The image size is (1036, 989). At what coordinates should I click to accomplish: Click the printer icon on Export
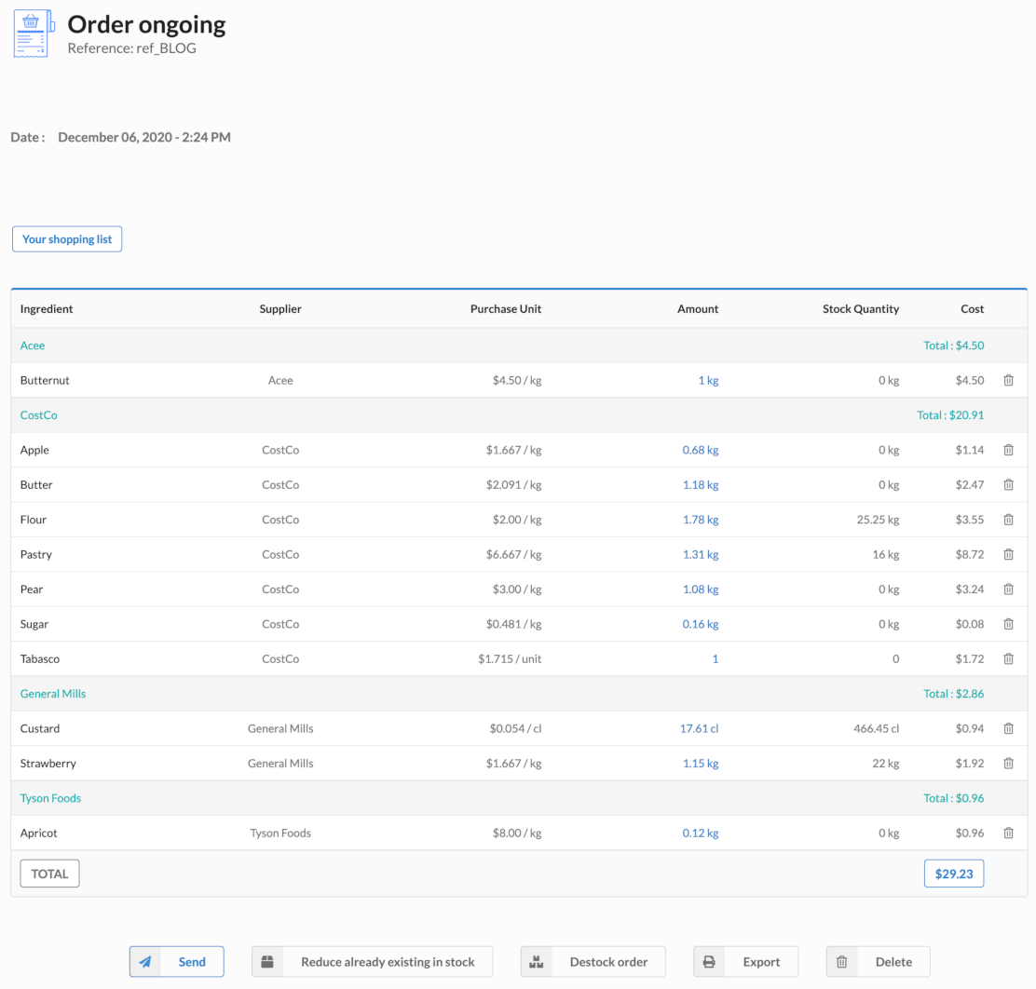709,961
